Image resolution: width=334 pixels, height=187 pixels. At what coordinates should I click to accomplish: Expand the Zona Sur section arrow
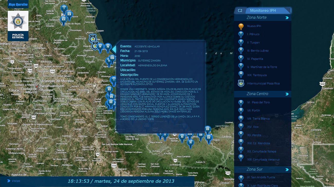coord(287,169)
